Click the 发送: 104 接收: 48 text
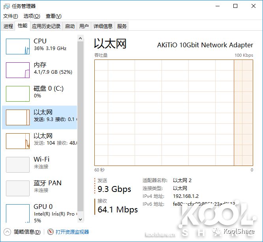The width and height of the screenshot is (263, 242). 55,143
